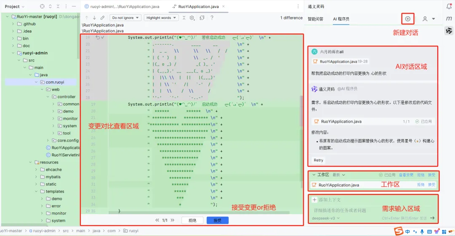Click the task description input field
The height and width of the screenshot is (236, 455).
coord(373,210)
